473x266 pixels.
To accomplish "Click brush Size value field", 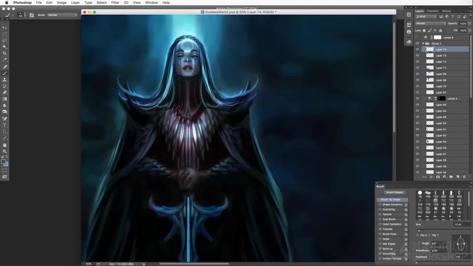I will point(461,225).
